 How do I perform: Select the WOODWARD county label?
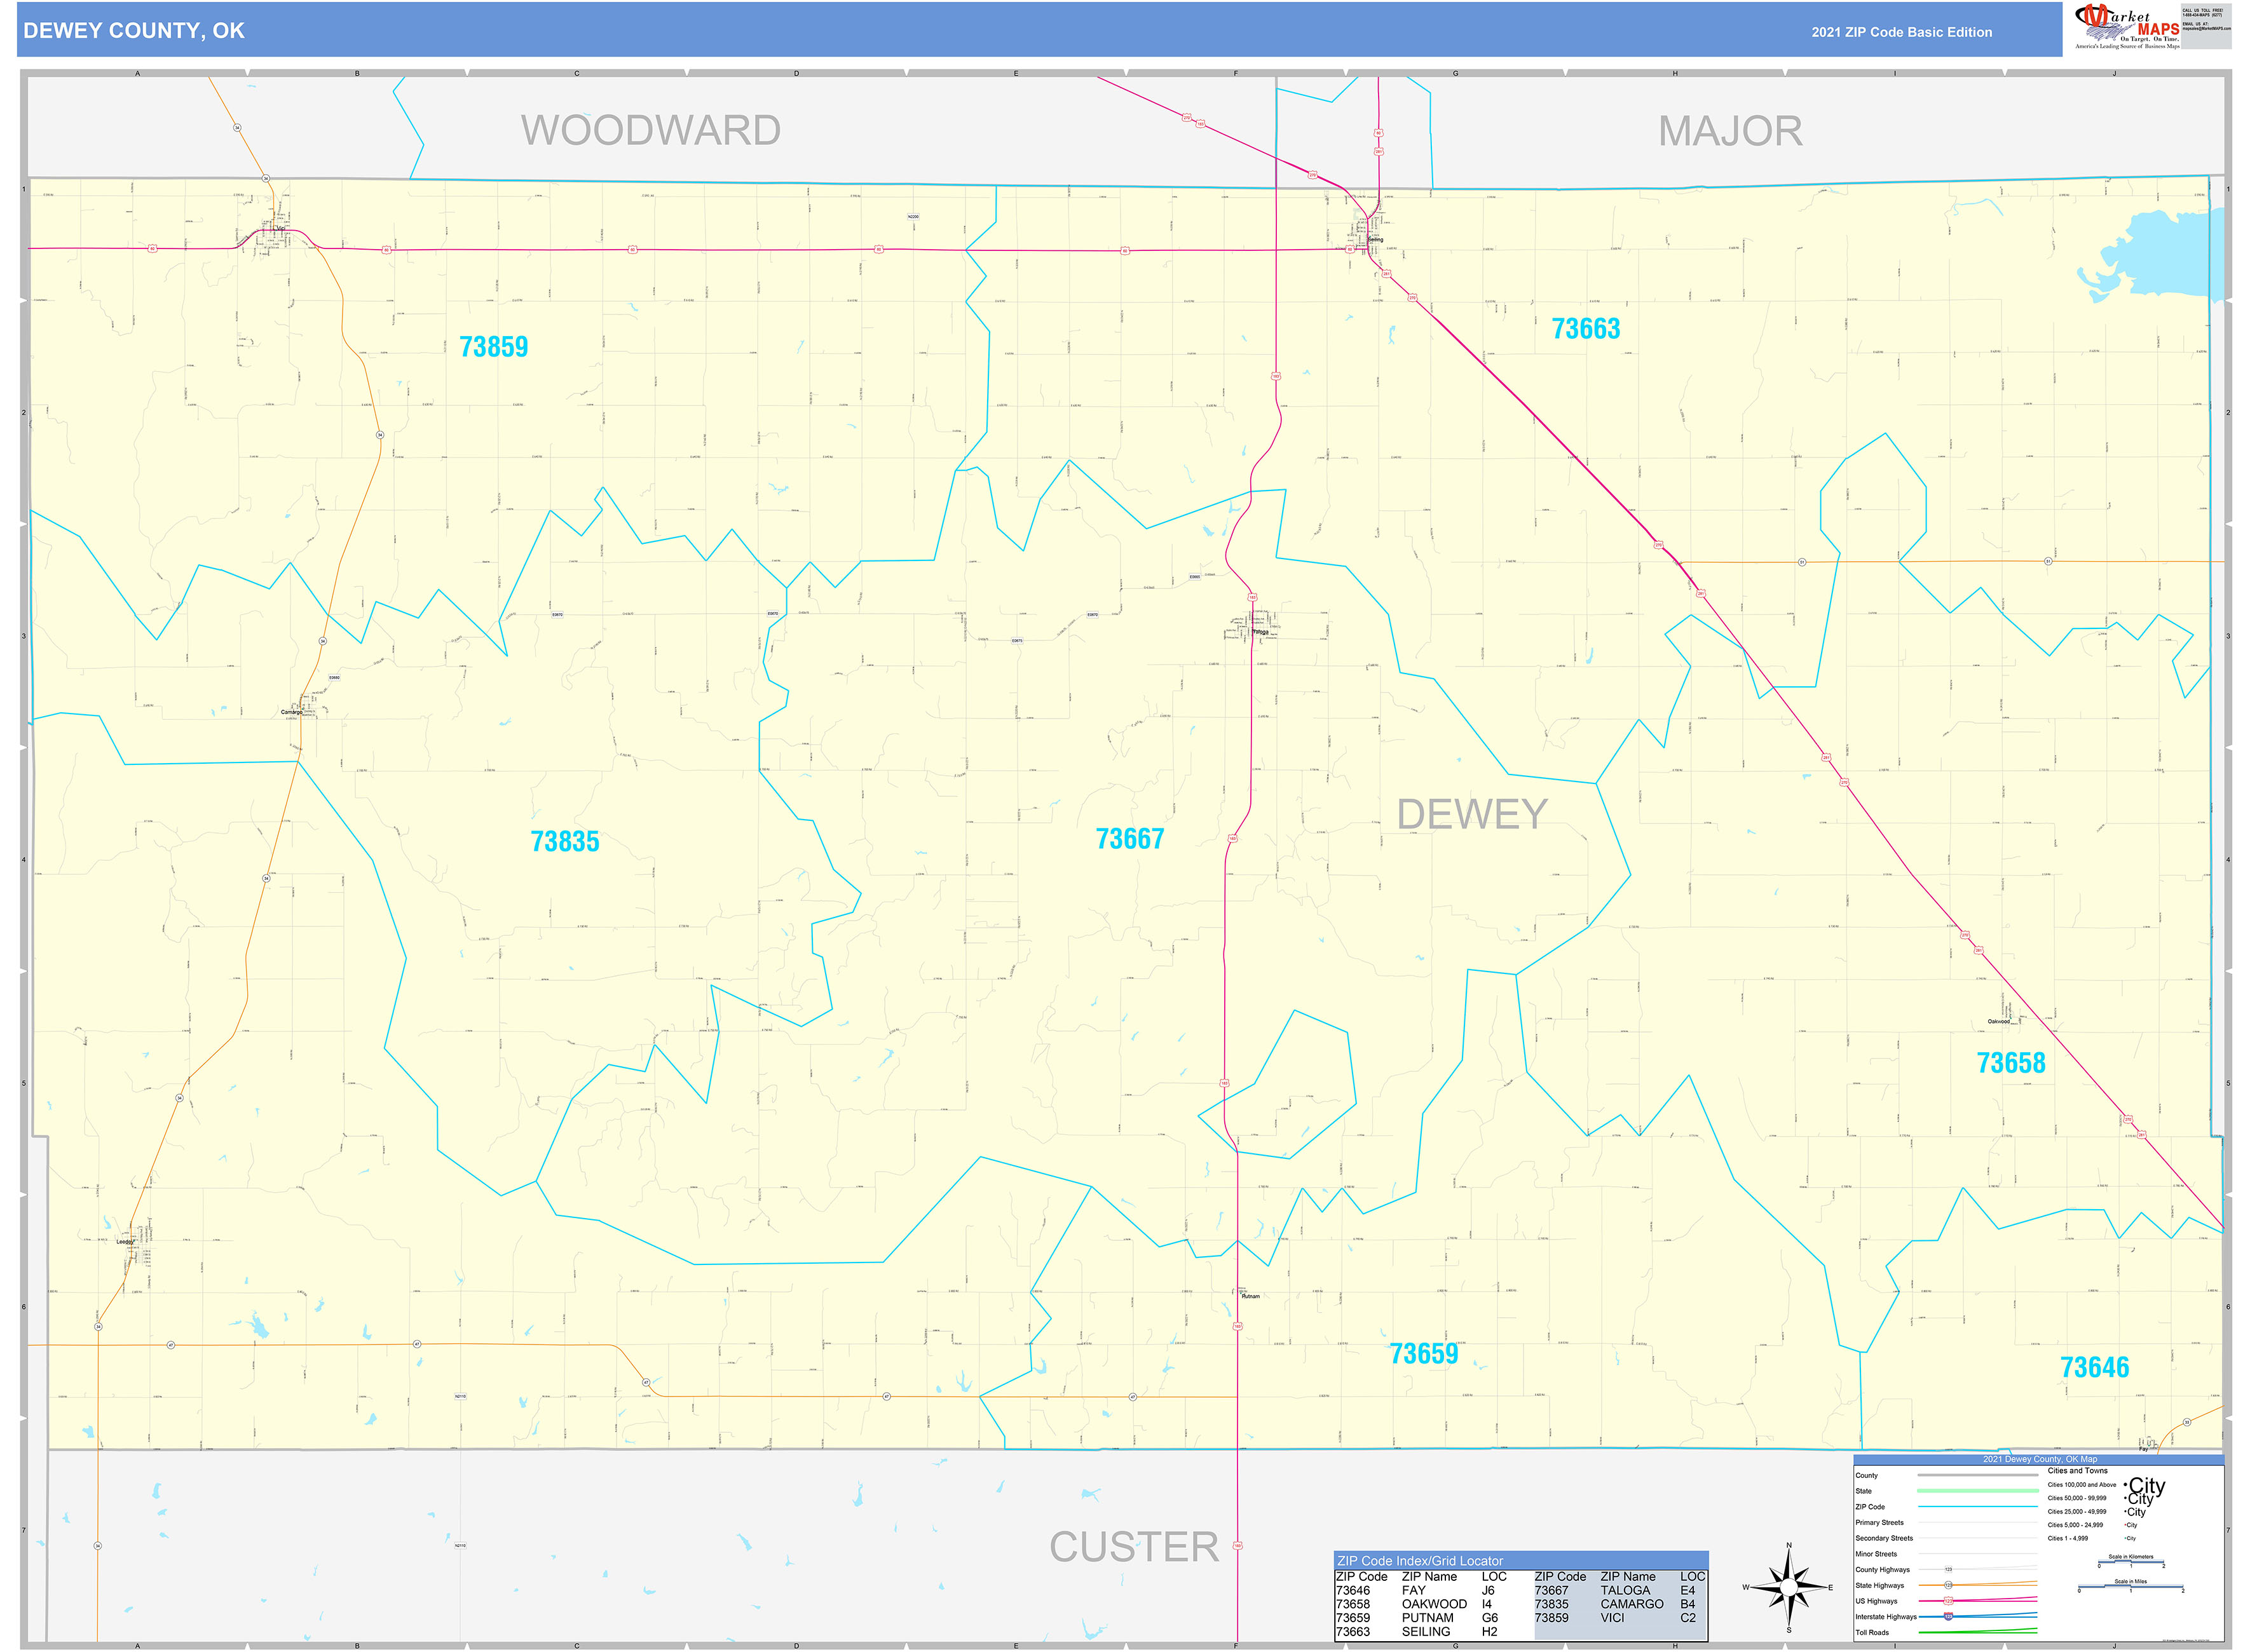click(652, 130)
